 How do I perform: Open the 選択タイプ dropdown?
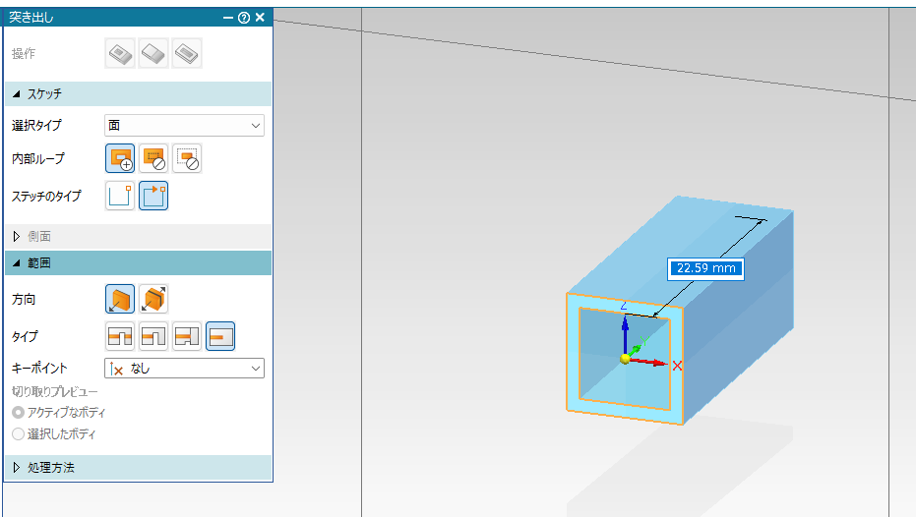tap(184, 125)
